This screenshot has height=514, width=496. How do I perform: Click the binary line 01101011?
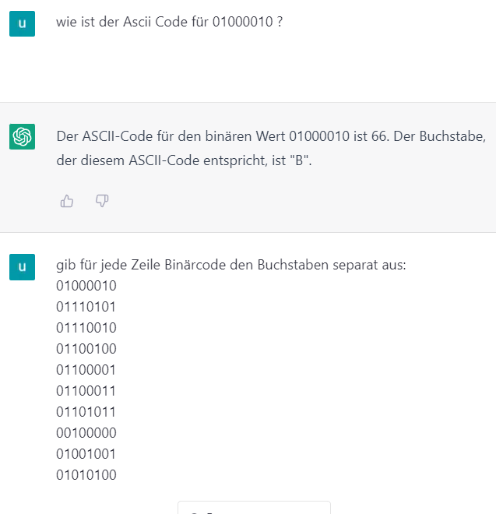(x=86, y=412)
